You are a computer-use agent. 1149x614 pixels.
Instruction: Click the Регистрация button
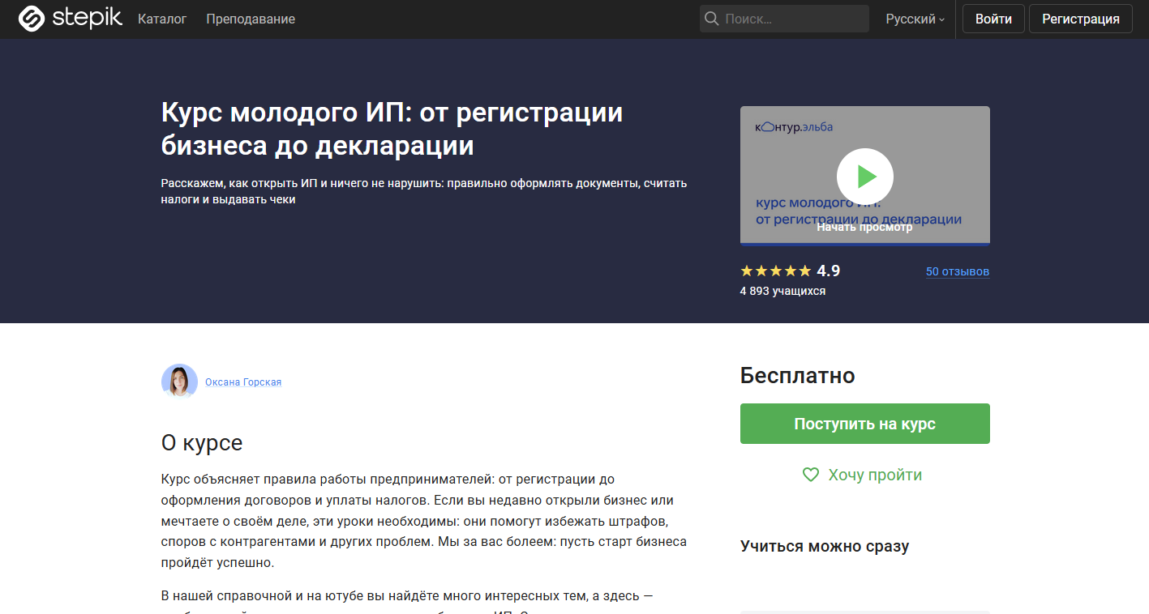[x=1080, y=18]
